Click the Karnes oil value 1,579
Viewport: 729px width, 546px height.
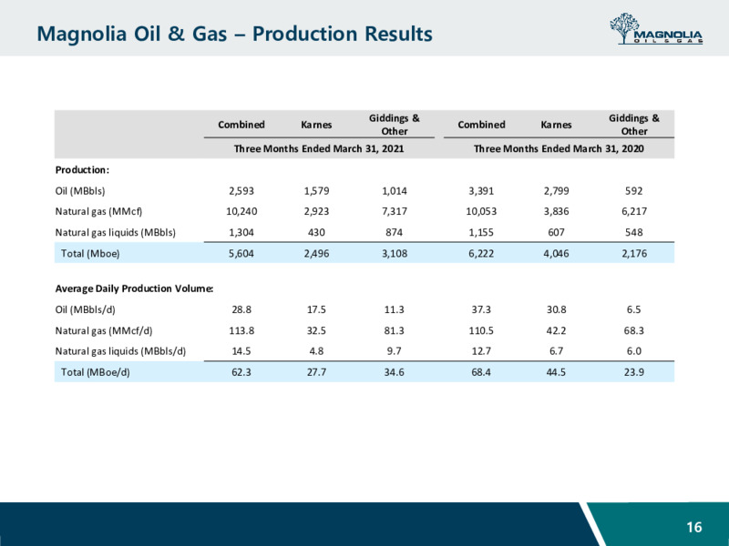[316, 191]
